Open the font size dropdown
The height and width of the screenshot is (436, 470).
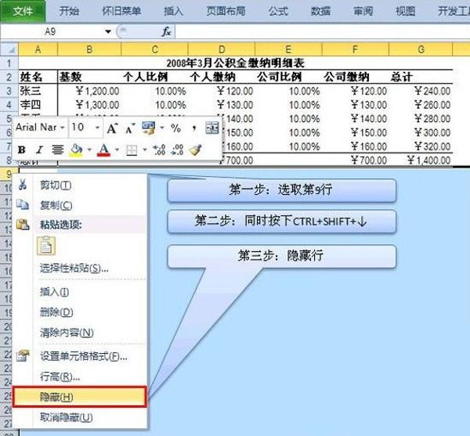97,128
